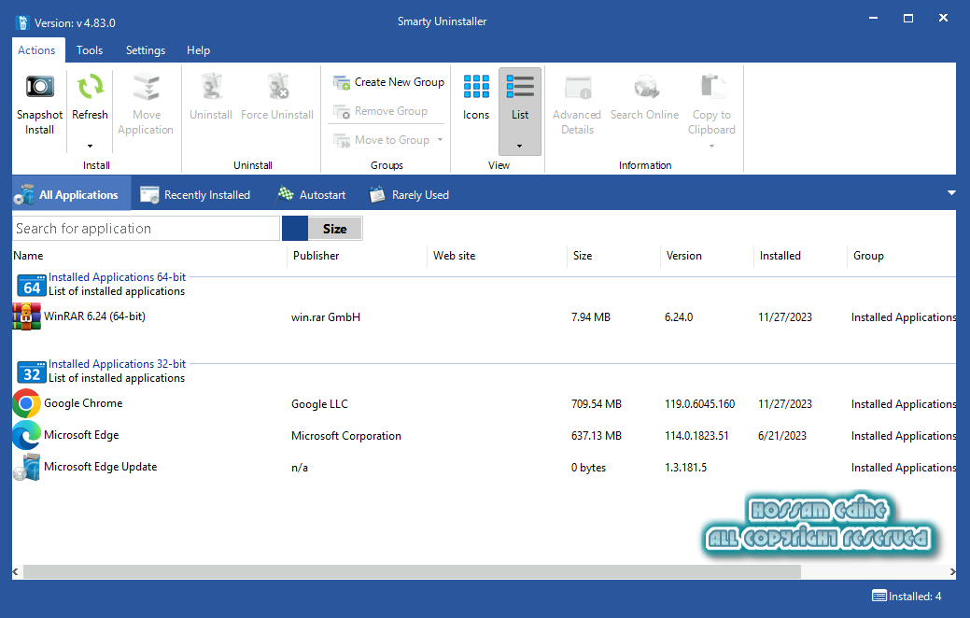Click the Microsoft Edge Update icon
This screenshot has width=970, height=618.
pyautogui.click(x=26, y=468)
